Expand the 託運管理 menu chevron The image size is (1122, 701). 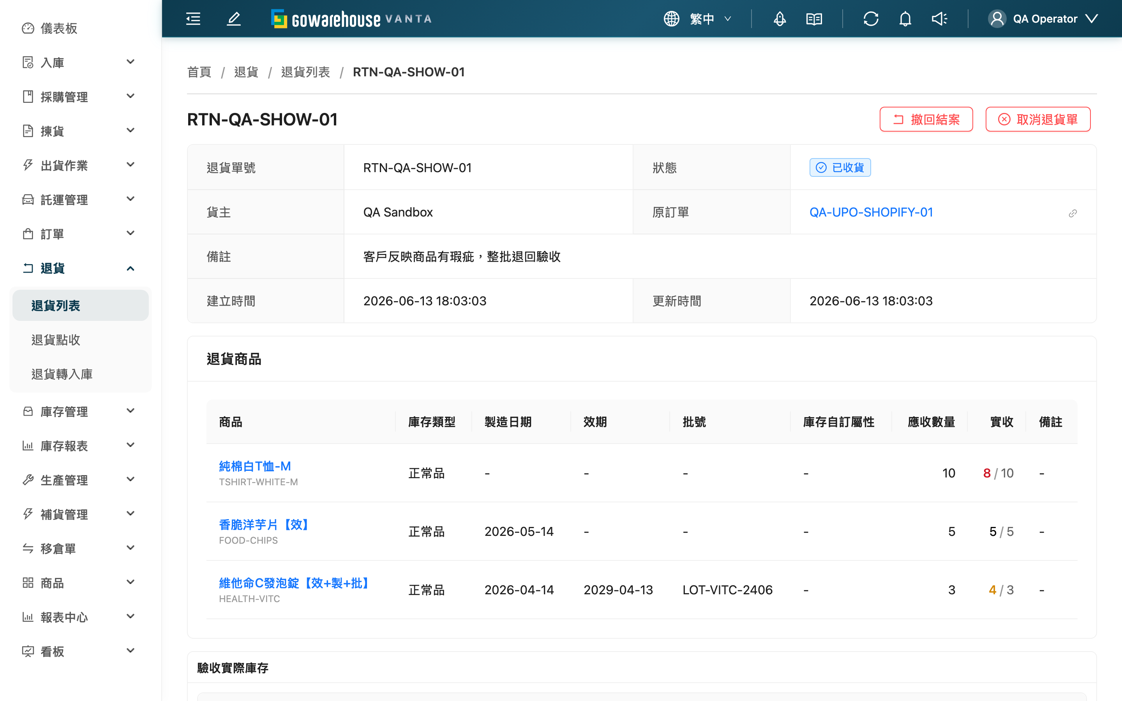[131, 199]
